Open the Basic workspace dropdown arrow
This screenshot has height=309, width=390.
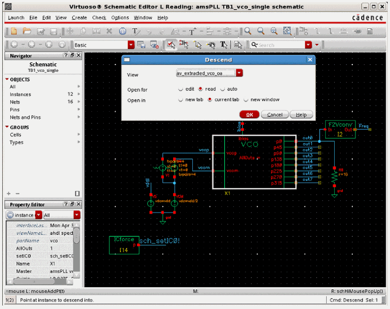click(131, 45)
